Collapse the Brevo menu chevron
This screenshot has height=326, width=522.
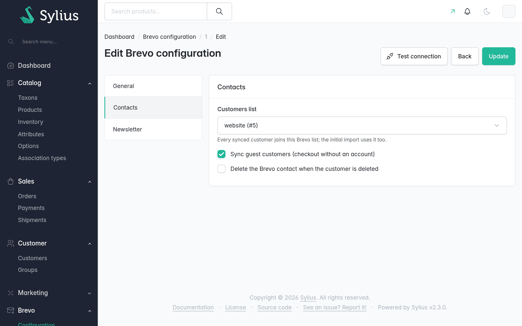pos(90,311)
